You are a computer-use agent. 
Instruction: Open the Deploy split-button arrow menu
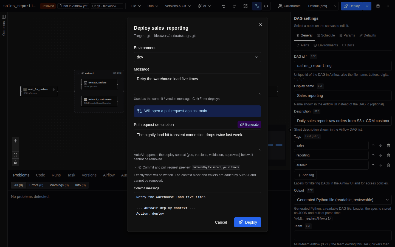point(367,6)
